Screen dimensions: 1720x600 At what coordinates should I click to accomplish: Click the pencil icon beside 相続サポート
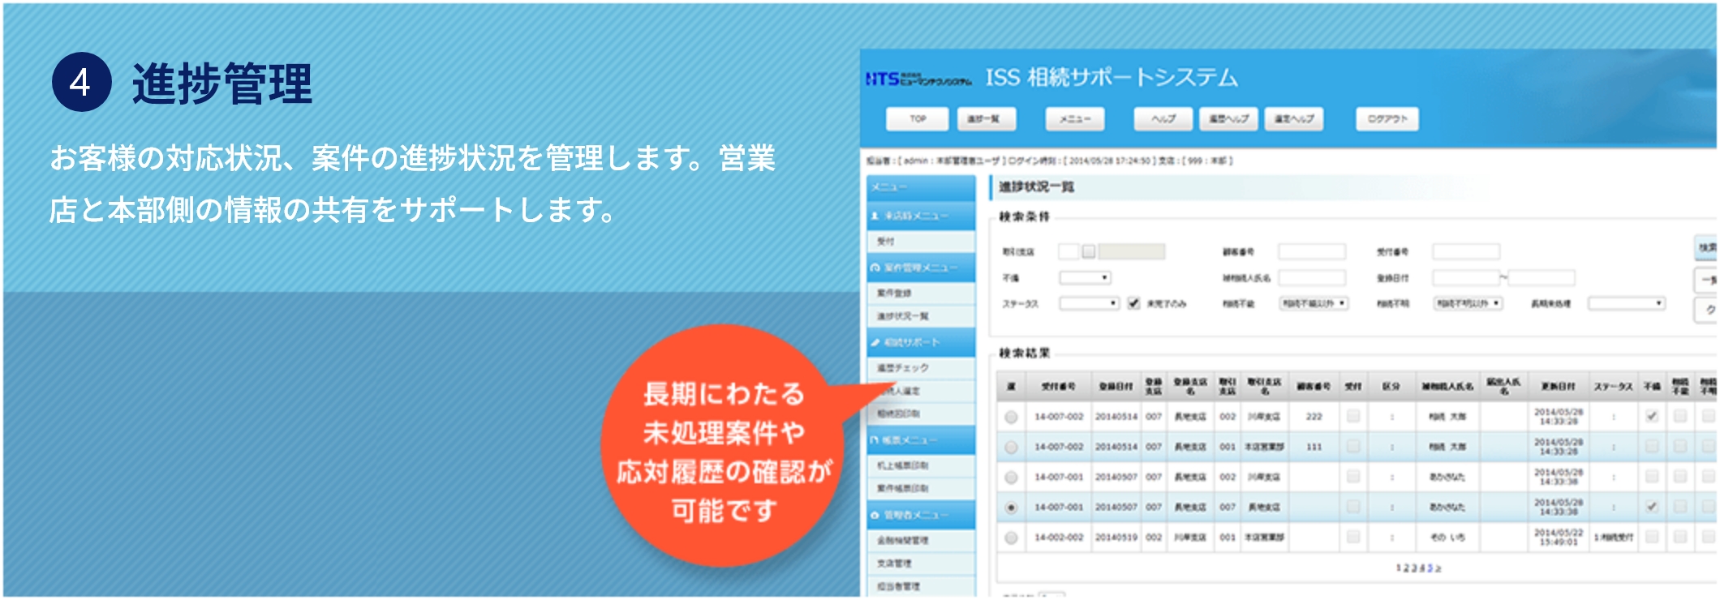pos(875,343)
